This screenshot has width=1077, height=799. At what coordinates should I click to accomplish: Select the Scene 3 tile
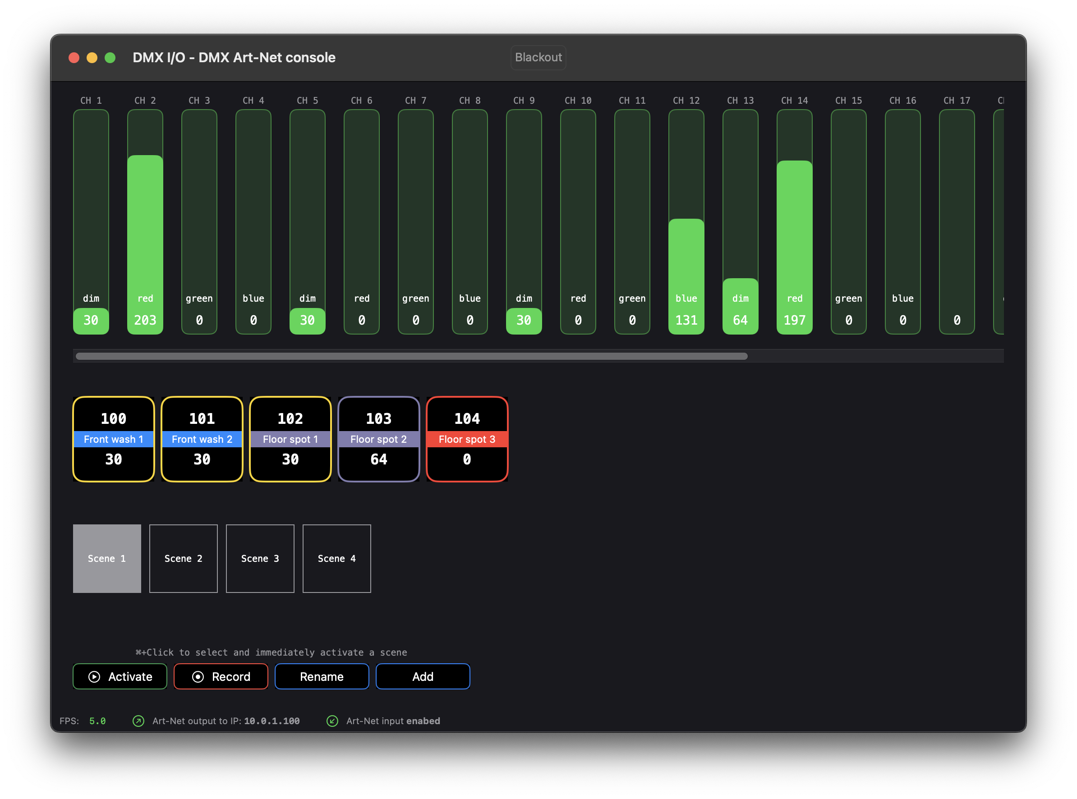260,558
